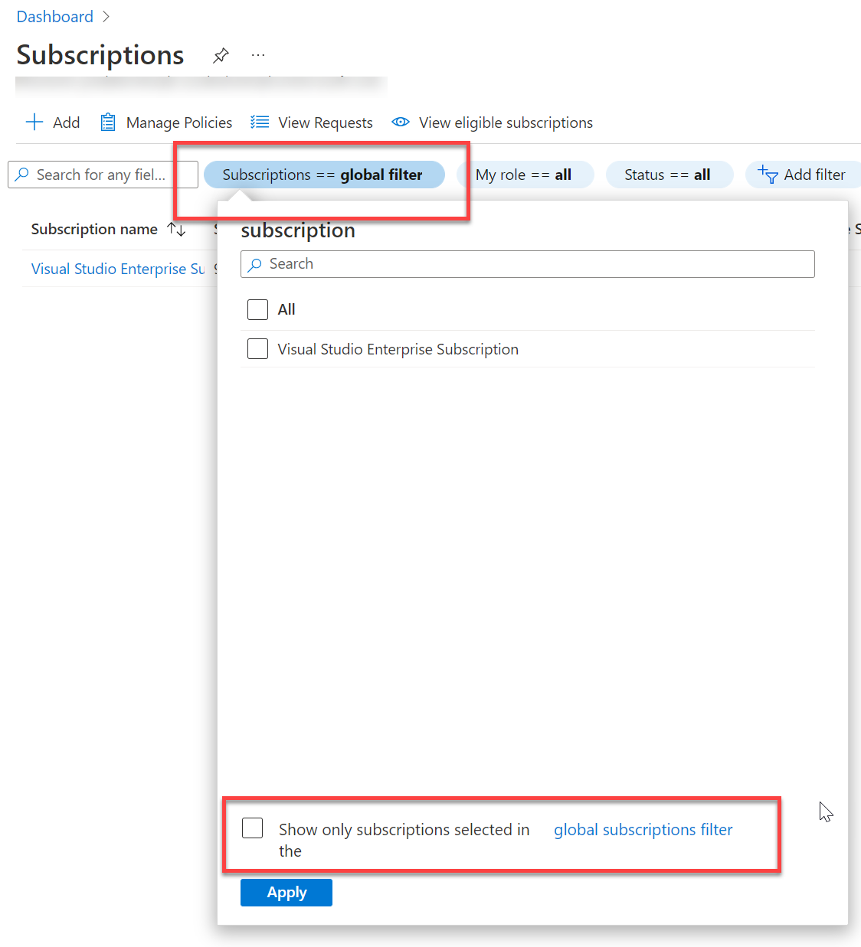Click the search icon in 'Search for any field'

pyautogui.click(x=22, y=175)
